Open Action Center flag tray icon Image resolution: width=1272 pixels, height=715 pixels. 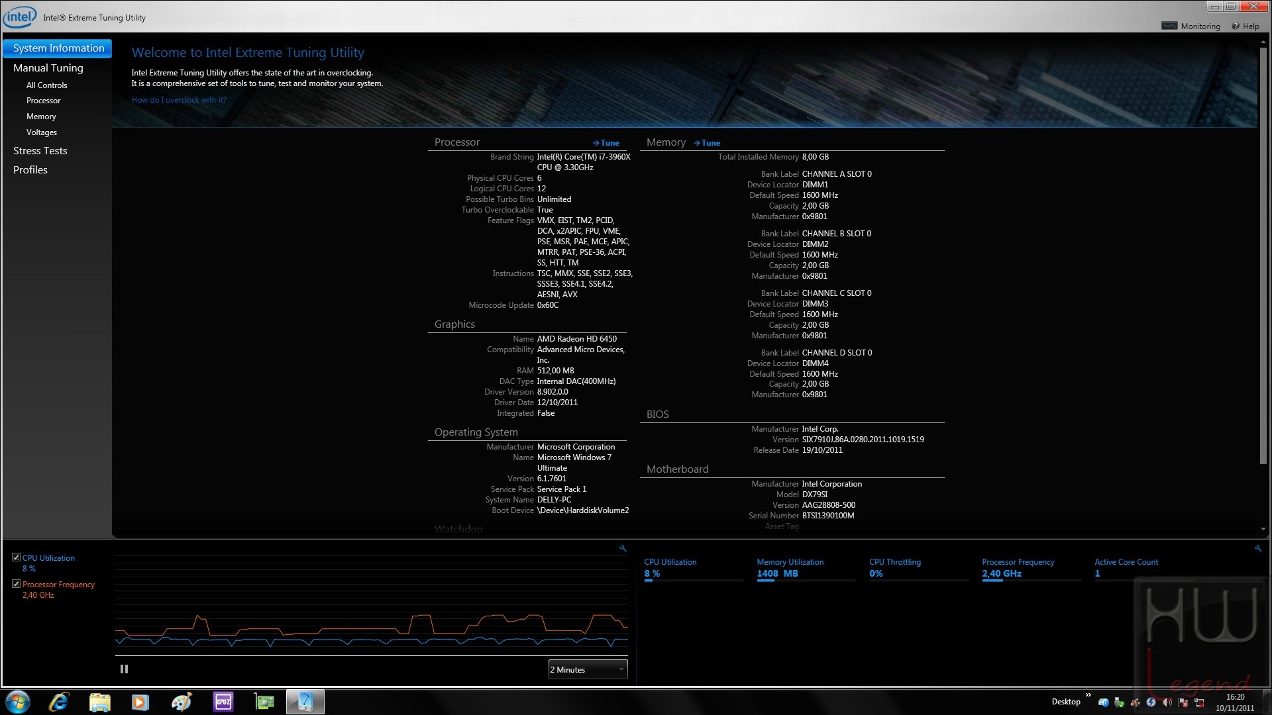1183,702
